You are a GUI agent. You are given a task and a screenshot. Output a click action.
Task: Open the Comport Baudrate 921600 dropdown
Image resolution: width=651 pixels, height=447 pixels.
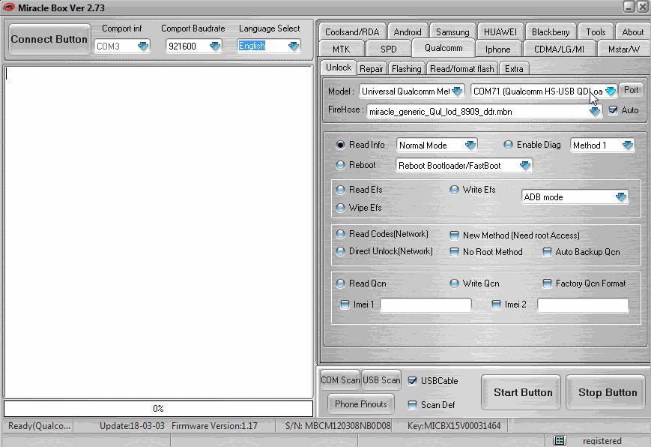(x=215, y=46)
